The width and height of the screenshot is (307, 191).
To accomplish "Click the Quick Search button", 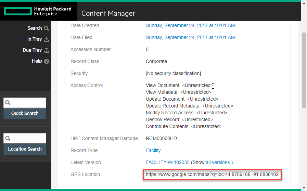I will (25, 113).
